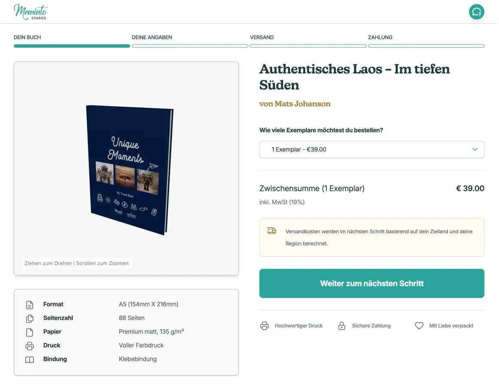Screen dimensions: 499x387
Task: Click the heart icon for Mit Liebe verpackt
Action: 419,326
